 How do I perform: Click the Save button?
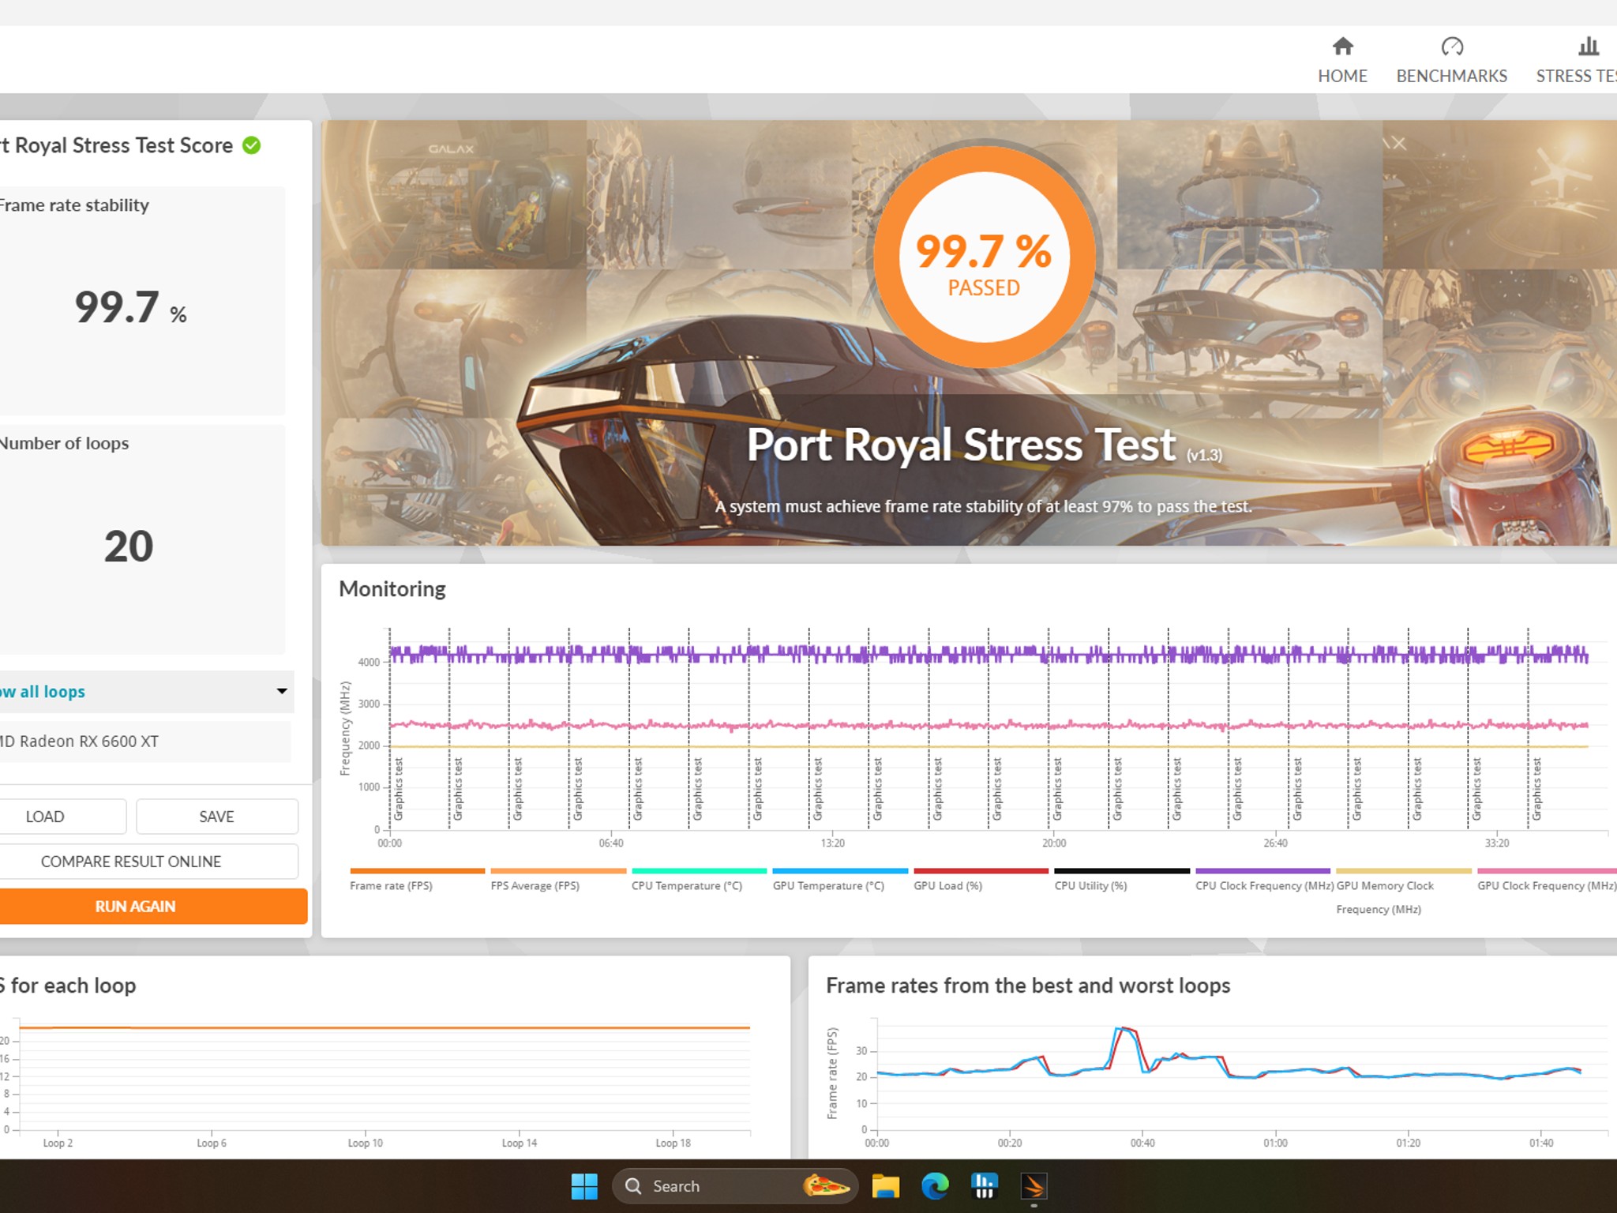pyautogui.click(x=217, y=817)
